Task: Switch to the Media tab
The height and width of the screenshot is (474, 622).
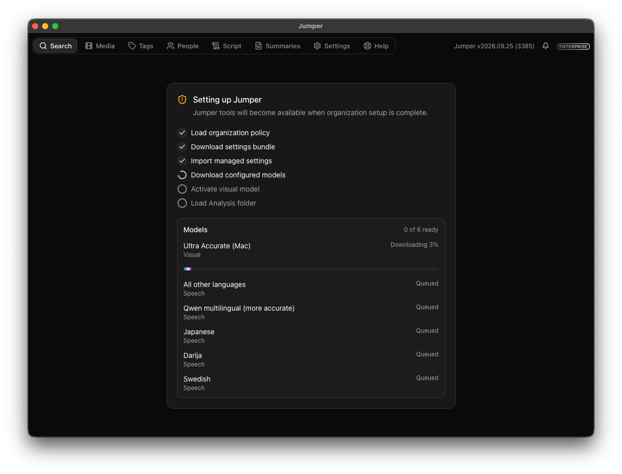Action: [100, 46]
